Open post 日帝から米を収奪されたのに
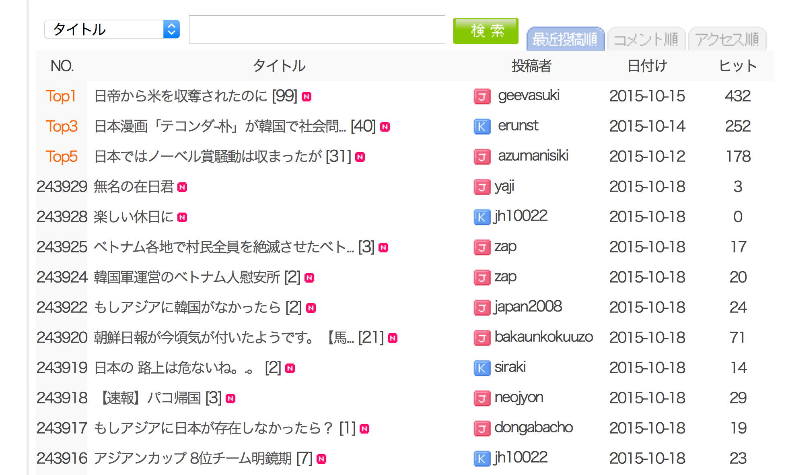This screenshot has height=475, width=786. click(181, 96)
